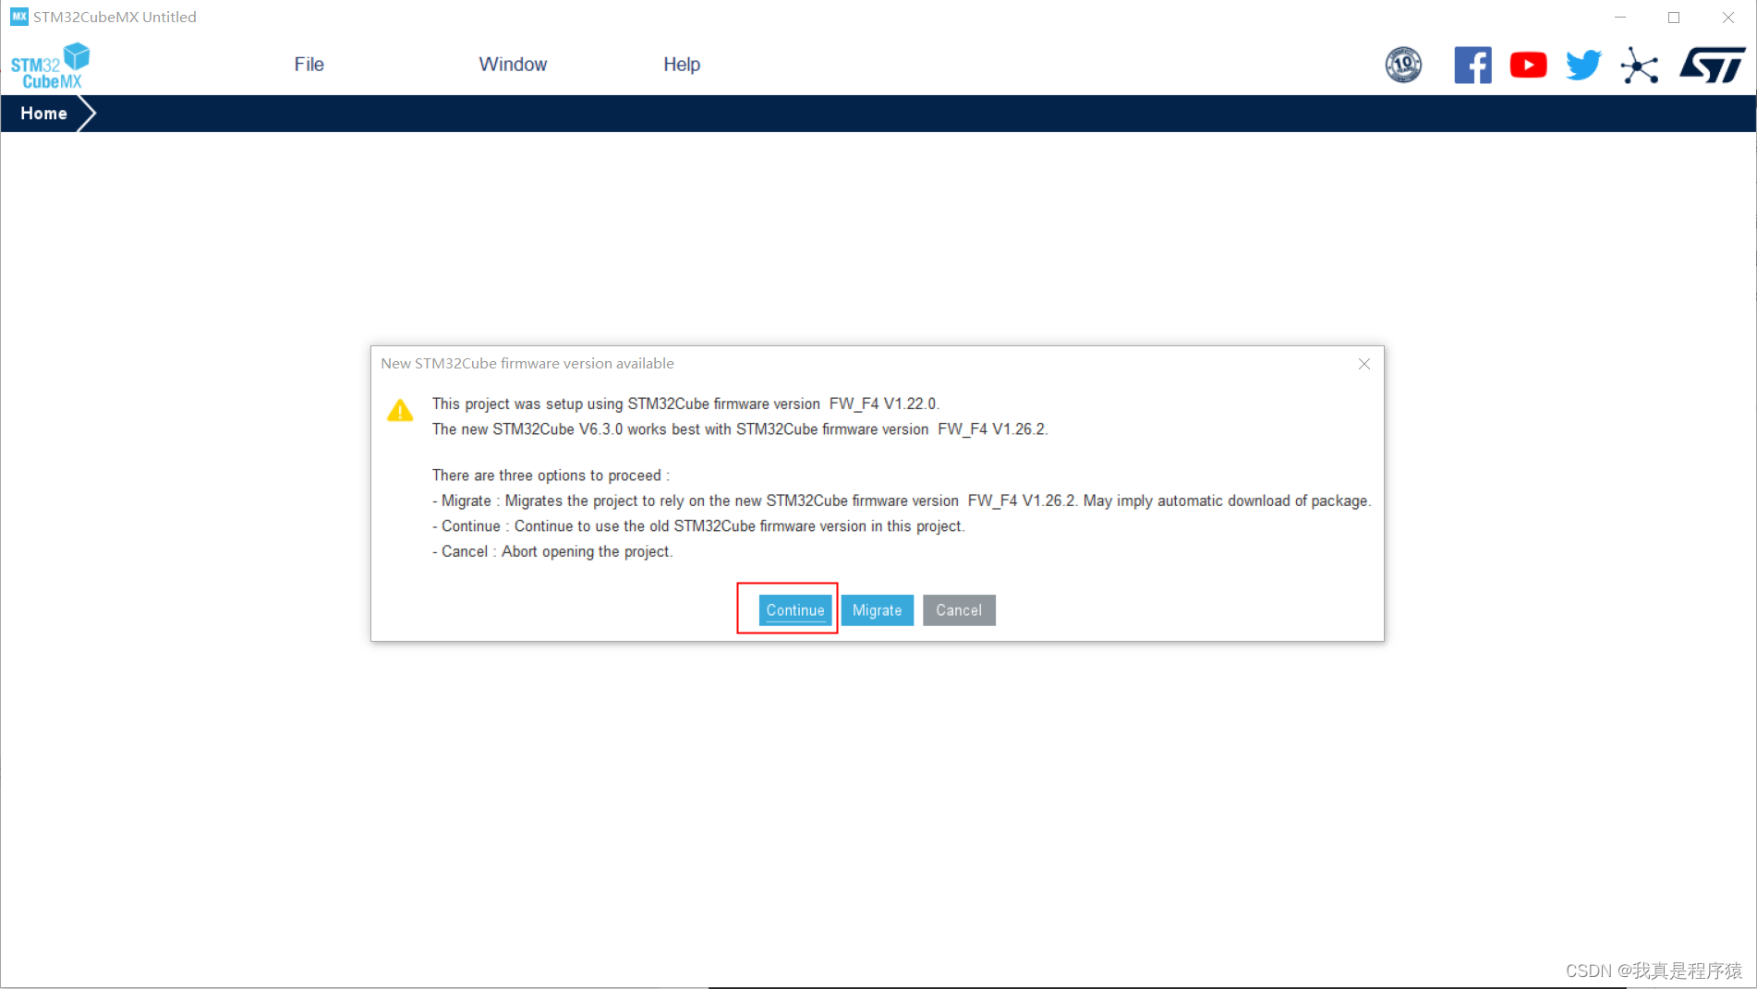Click Migrate to update firmware version
This screenshot has height=989, width=1757.
click(877, 610)
